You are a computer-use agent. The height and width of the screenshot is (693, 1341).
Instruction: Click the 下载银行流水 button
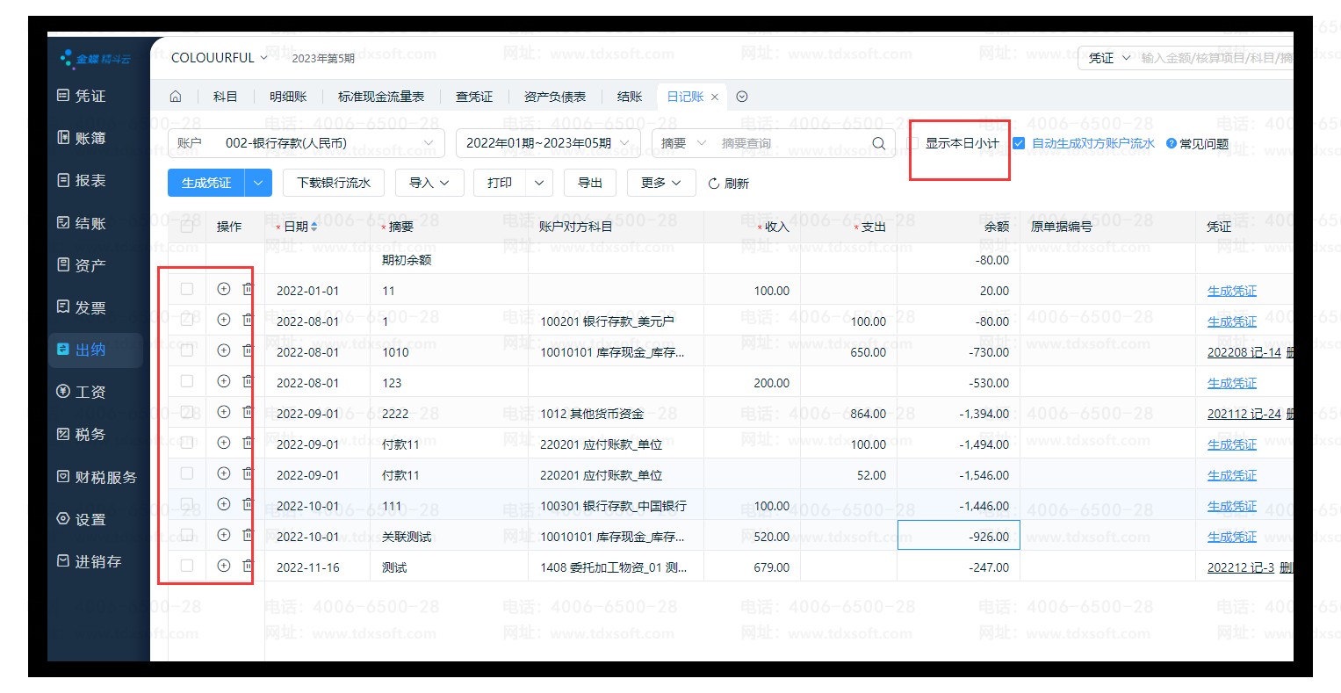[334, 183]
